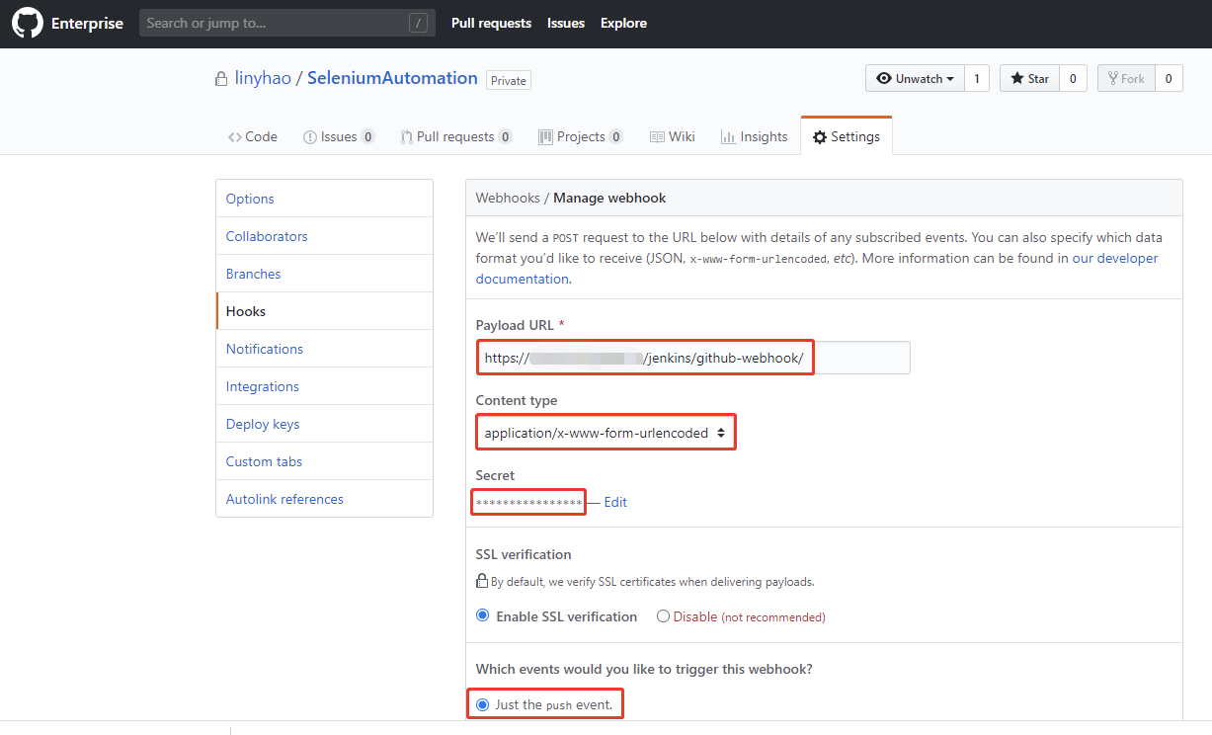The width and height of the screenshot is (1212, 735).
Task: Choose Just the push event option
Action: coord(483,704)
